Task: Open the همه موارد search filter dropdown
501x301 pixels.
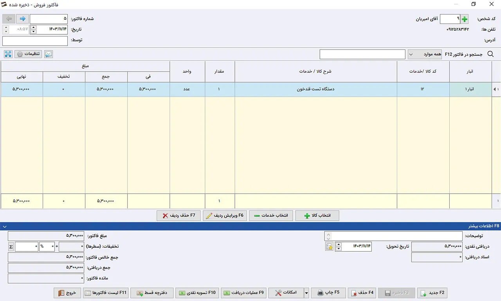Action: tap(425, 54)
